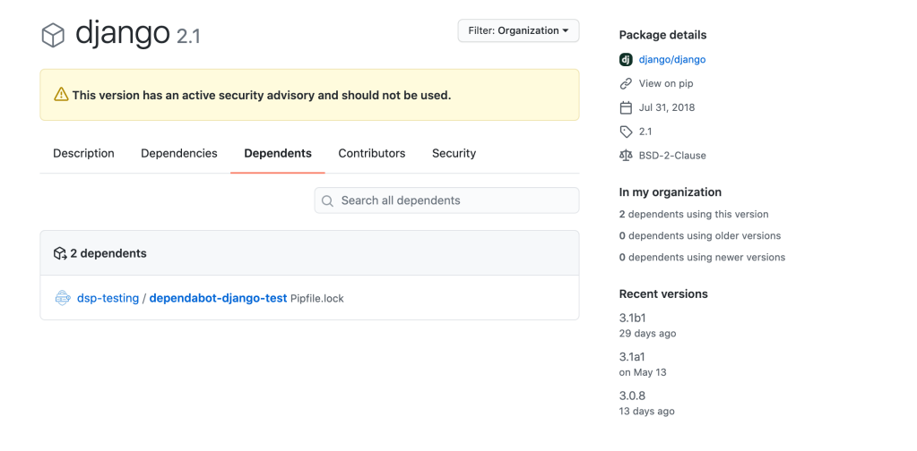Open the Filter: Organization dropdown
Image resolution: width=917 pixels, height=451 pixels.
point(518,30)
